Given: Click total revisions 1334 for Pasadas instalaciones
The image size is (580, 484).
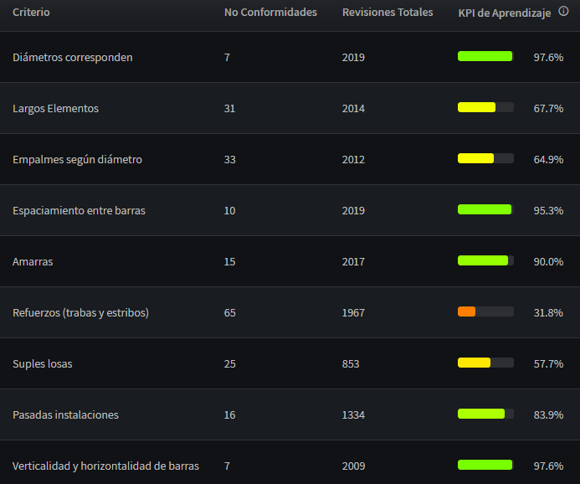Looking at the screenshot, I should pyautogui.click(x=353, y=414).
